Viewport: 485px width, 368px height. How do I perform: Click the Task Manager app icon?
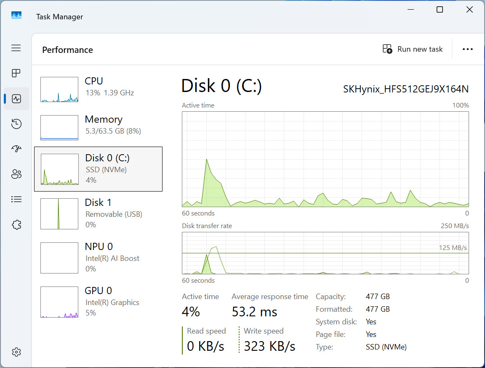pyautogui.click(x=16, y=15)
